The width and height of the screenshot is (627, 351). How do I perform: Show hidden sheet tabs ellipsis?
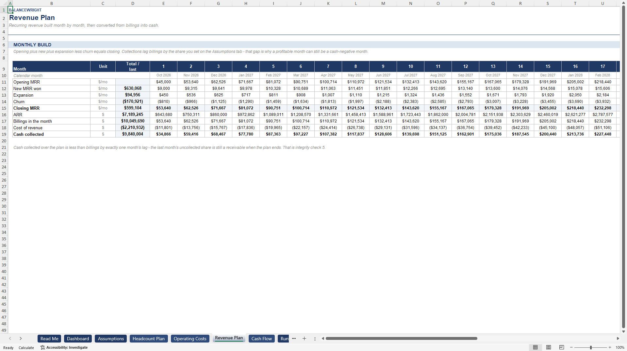(x=294, y=339)
